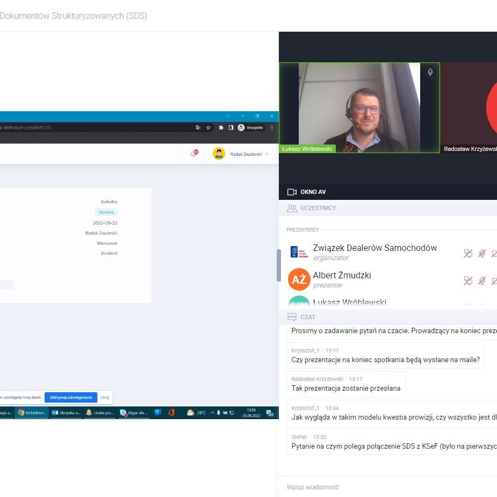Screen dimensions: 497x497
Task: Click the notification bell with red badge
Action: pos(193,154)
